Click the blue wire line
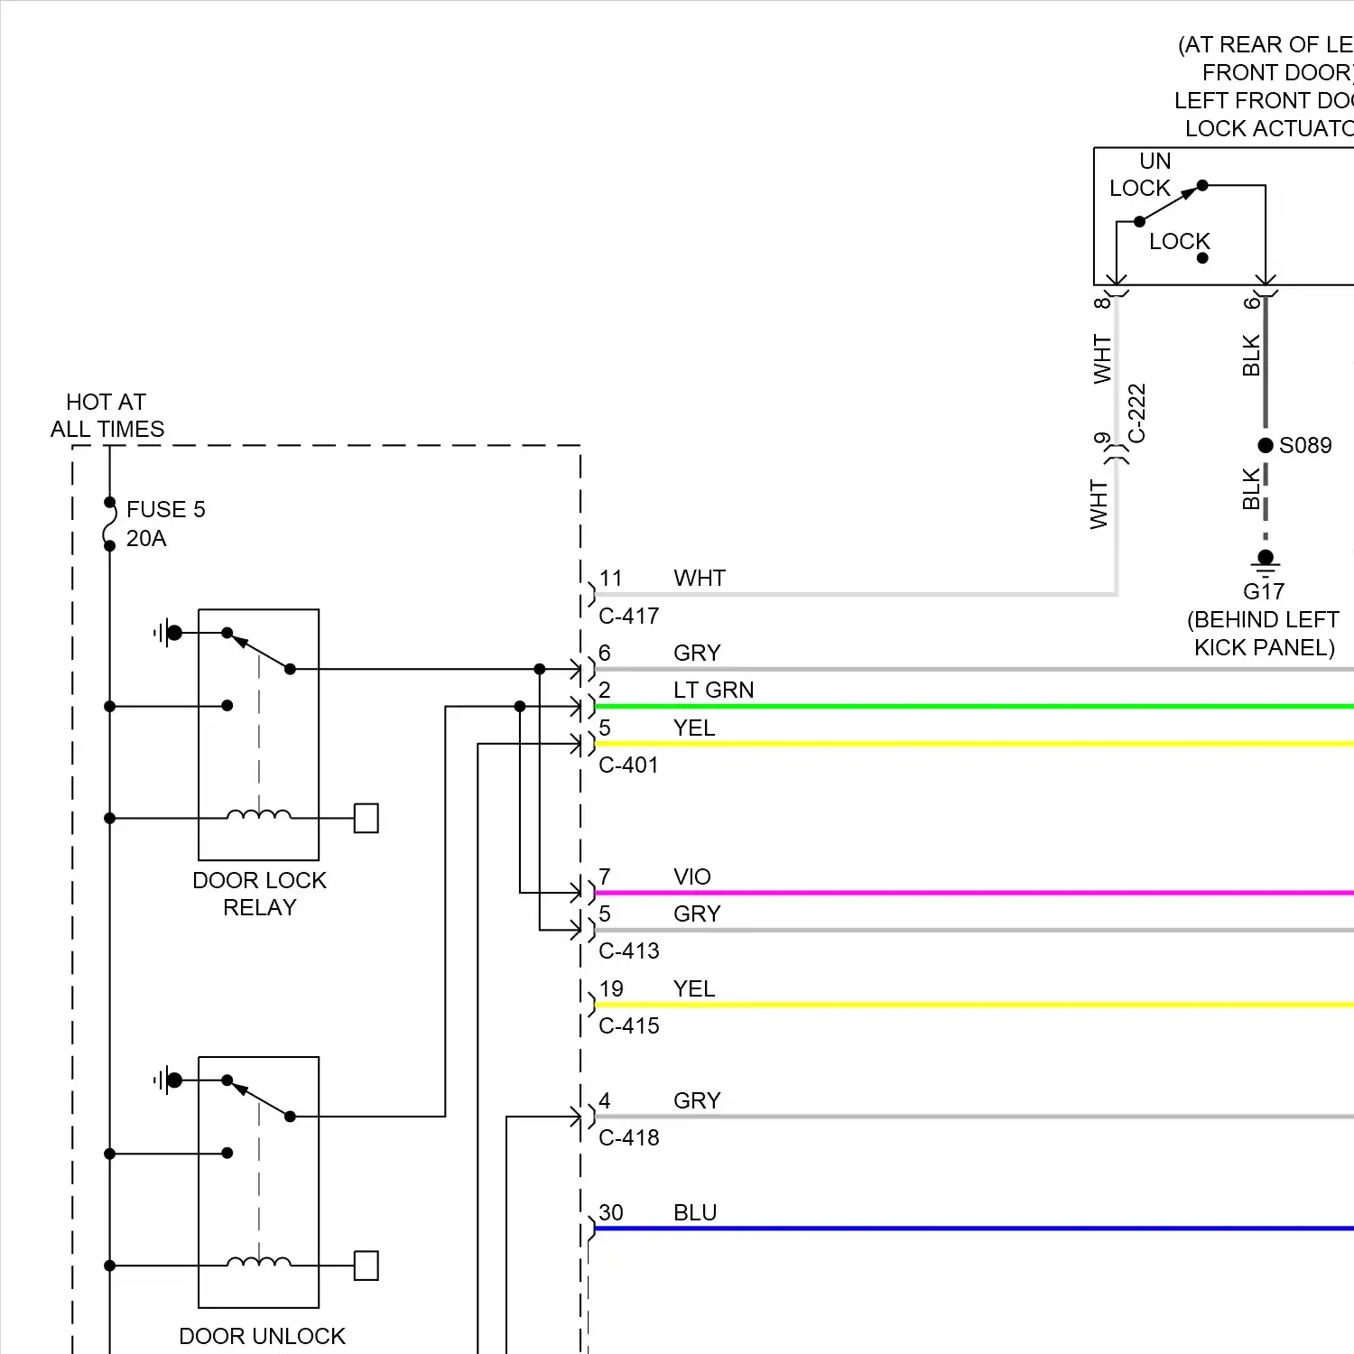 (974, 1229)
